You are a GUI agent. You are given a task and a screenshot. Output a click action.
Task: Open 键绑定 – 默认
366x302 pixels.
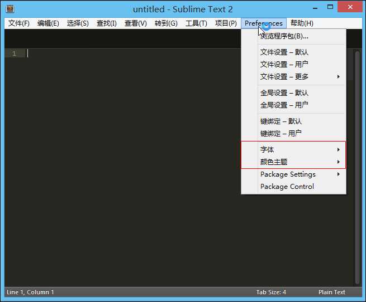(294, 121)
